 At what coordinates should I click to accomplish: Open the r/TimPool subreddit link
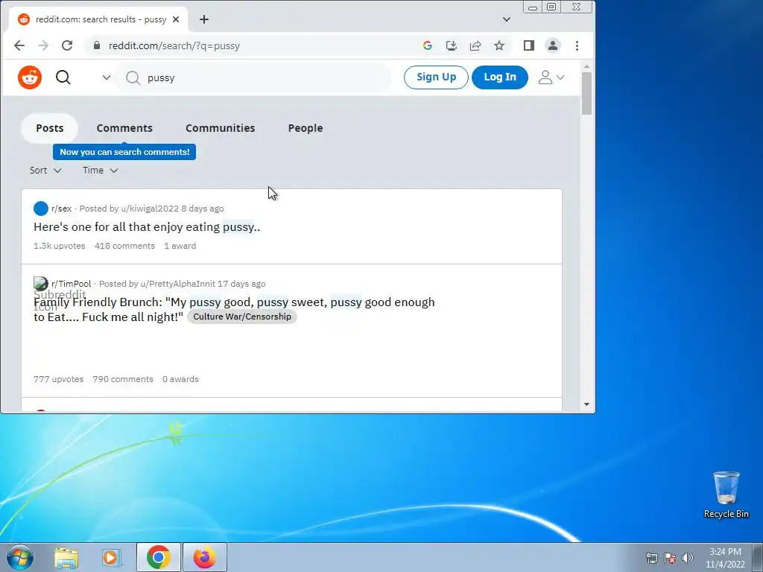pyautogui.click(x=71, y=284)
